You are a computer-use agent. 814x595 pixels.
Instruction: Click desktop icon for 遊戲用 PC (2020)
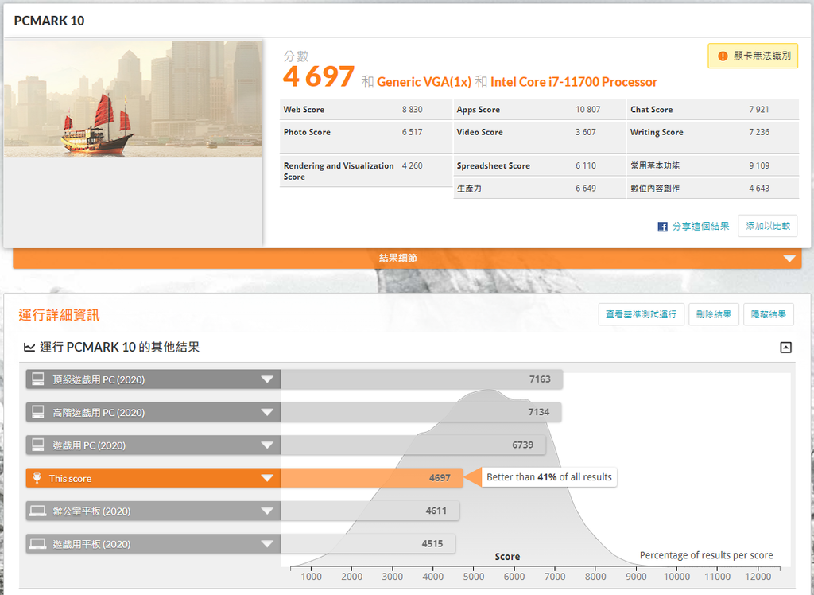coord(38,445)
